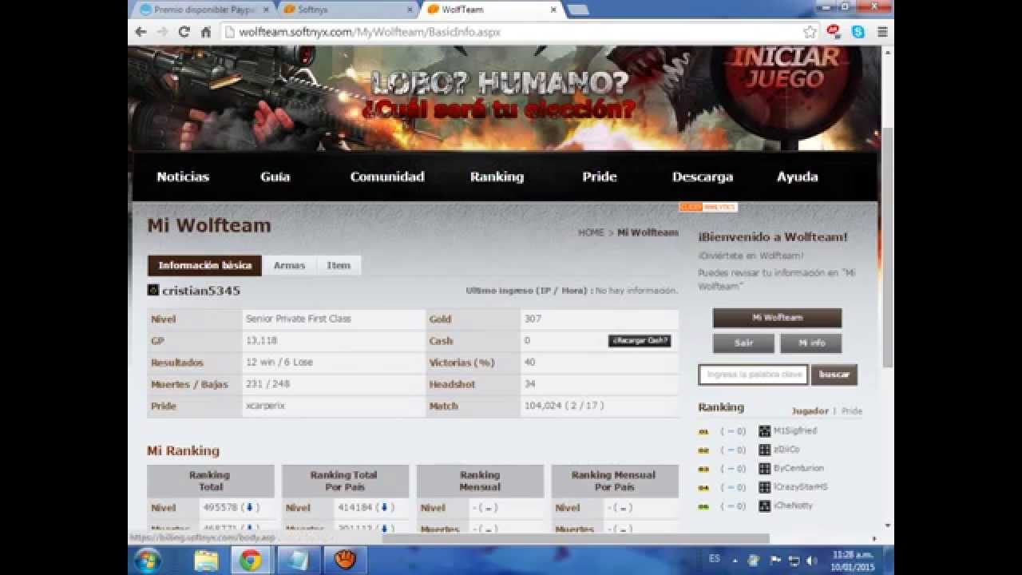Click the Recargar Cash button

tap(640, 340)
